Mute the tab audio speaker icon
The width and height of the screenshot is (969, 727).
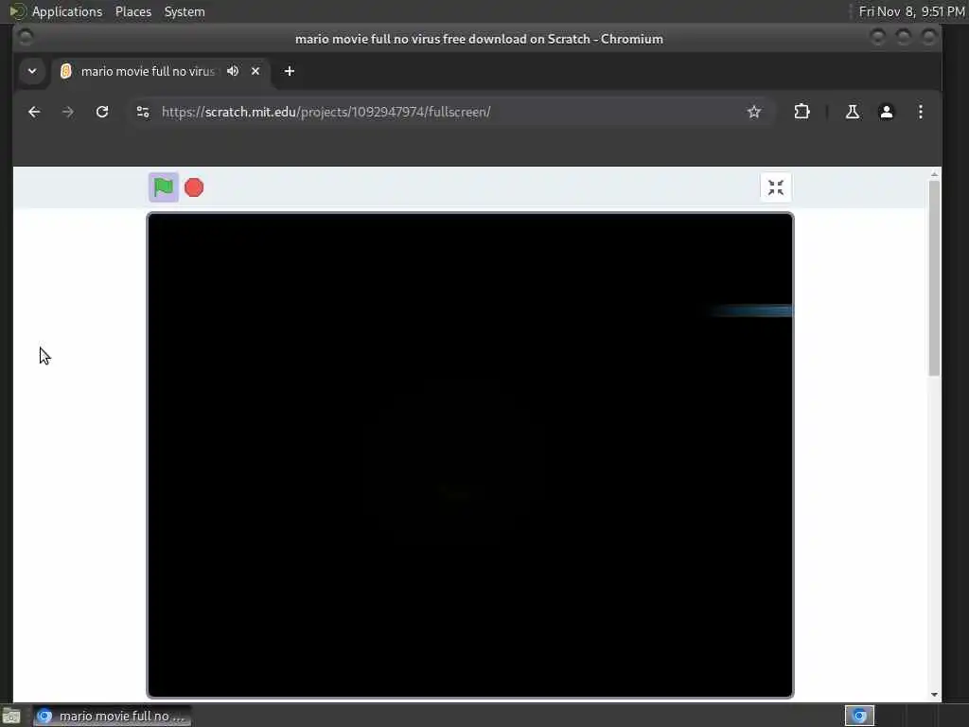(x=233, y=71)
